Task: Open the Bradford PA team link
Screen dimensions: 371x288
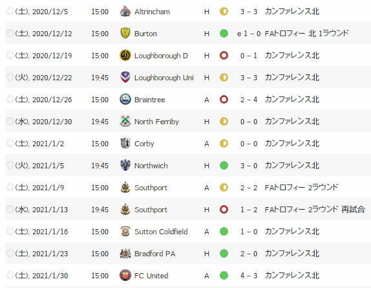Action: click(154, 254)
